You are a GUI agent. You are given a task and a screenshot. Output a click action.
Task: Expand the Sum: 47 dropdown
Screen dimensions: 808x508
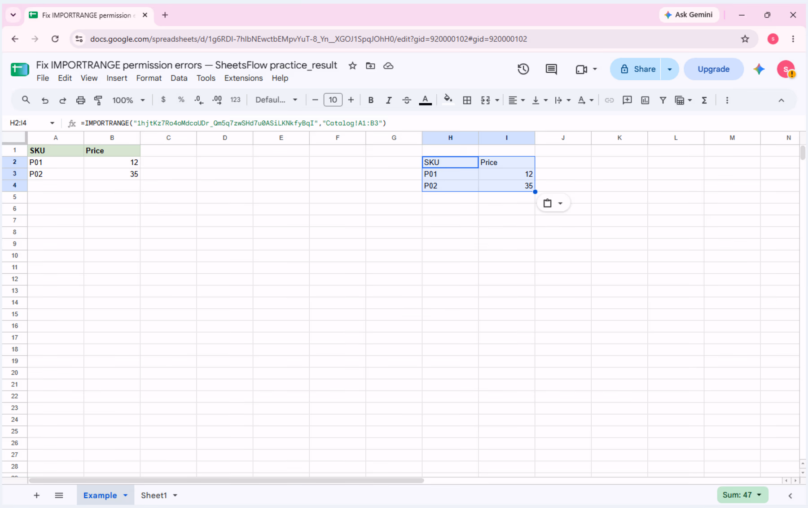click(x=742, y=495)
